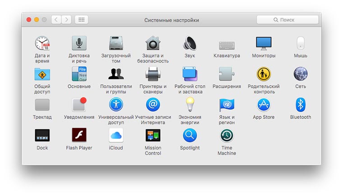The height and width of the screenshot is (196, 343).
Task: Open Диктовка и речь microphone icon
Action: tap(79, 43)
